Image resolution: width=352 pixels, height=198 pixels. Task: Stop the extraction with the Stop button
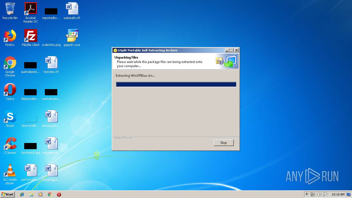coord(224,143)
